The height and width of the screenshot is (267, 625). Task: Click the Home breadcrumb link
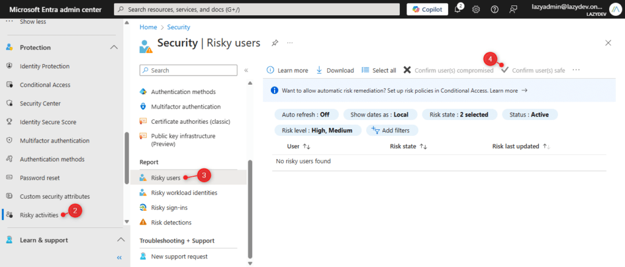[148, 27]
